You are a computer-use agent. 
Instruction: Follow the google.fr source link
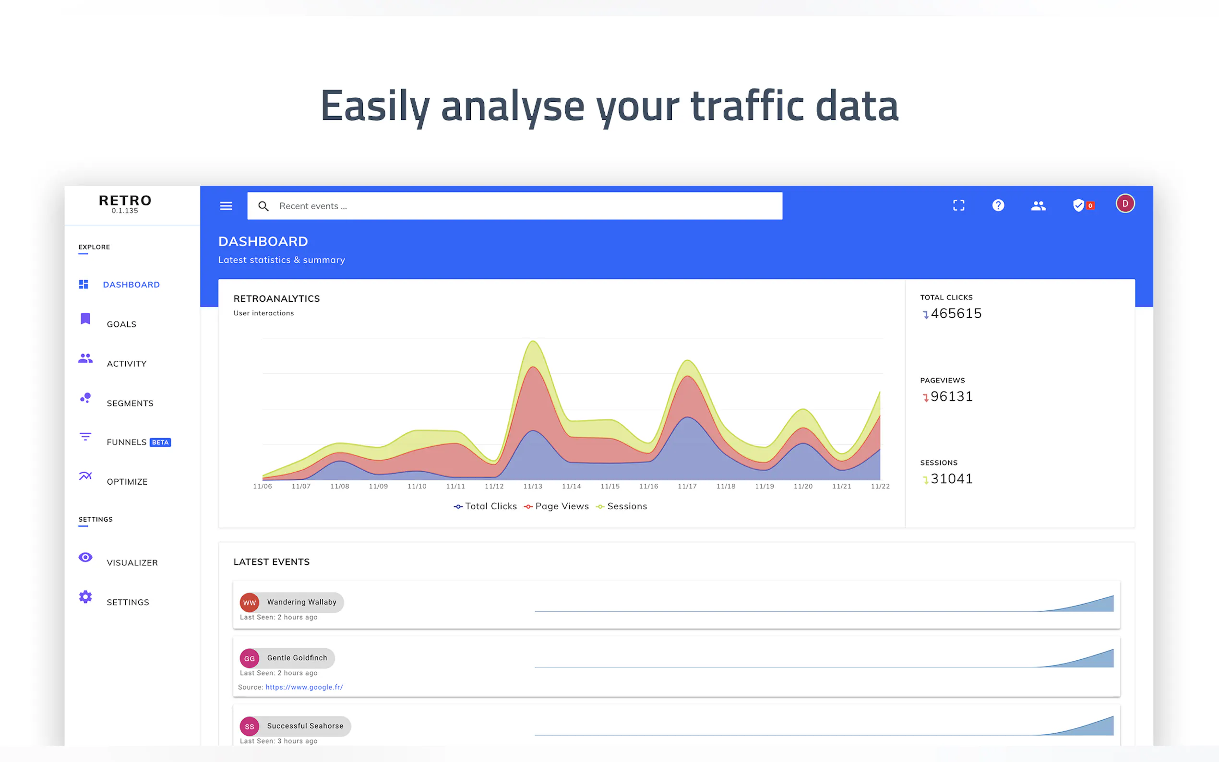coord(304,687)
